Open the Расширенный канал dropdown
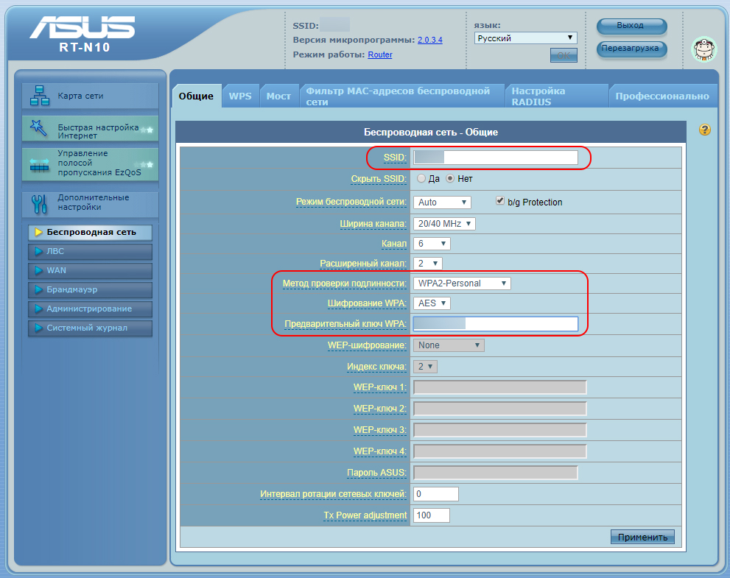The height and width of the screenshot is (578, 730). click(427, 264)
